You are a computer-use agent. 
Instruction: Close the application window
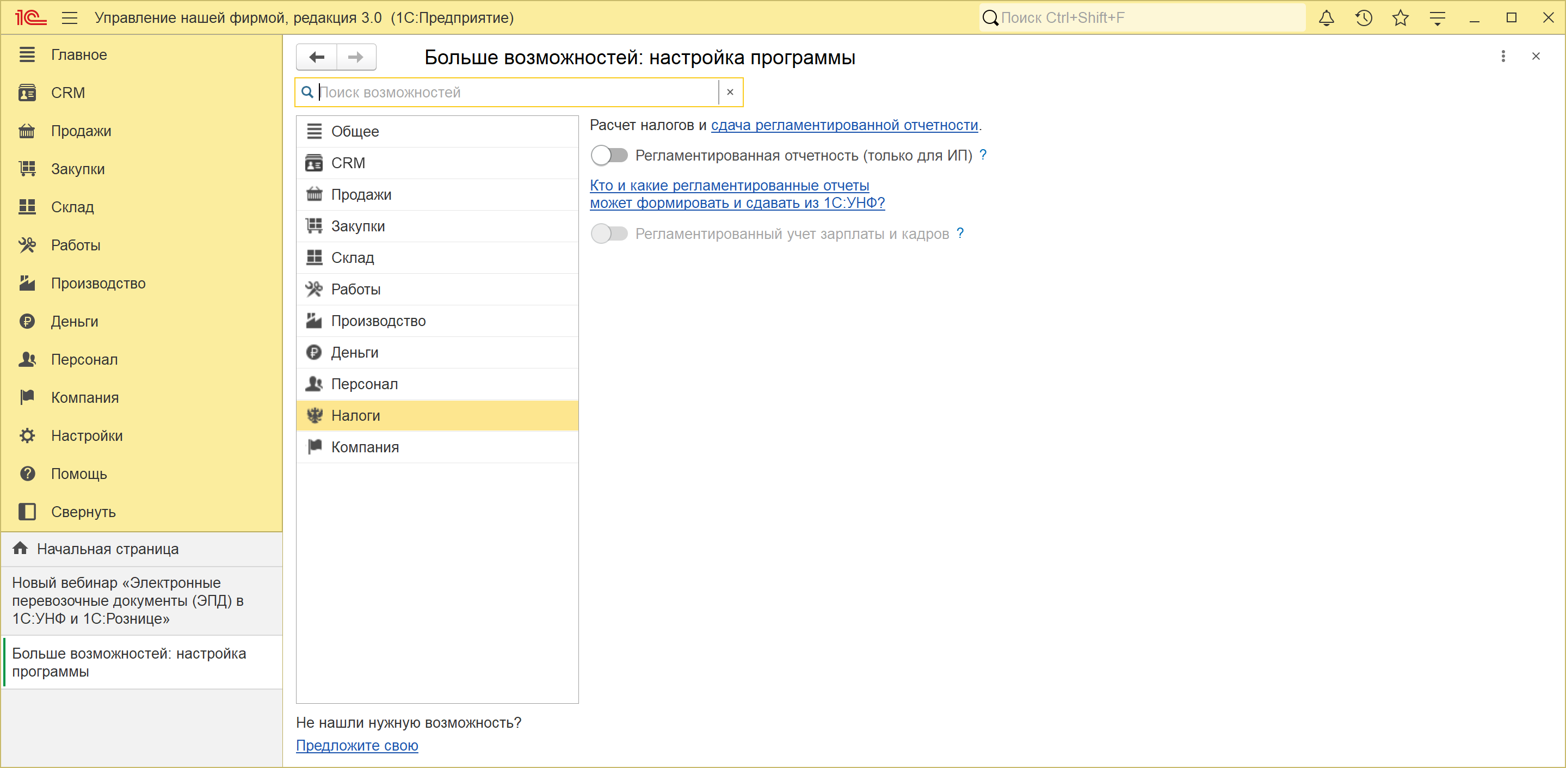[x=1549, y=19]
